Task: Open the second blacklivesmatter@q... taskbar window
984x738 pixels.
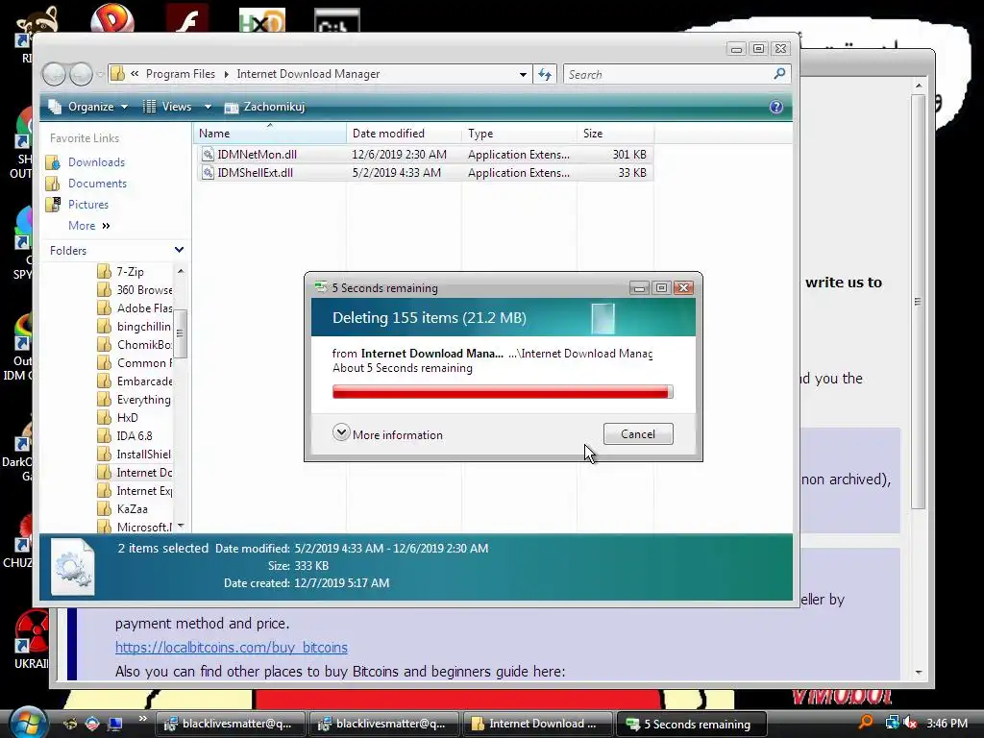Action: coord(382,724)
